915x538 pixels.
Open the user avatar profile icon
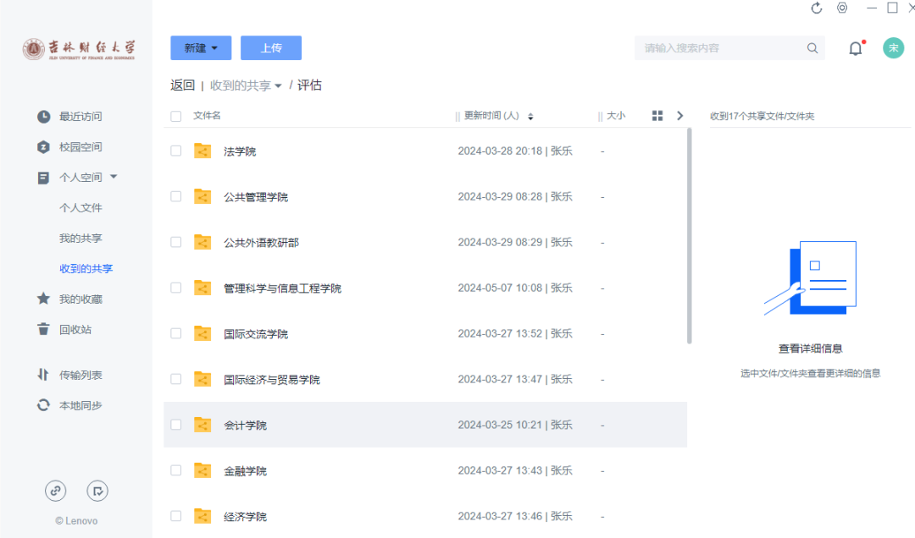coord(893,48)
